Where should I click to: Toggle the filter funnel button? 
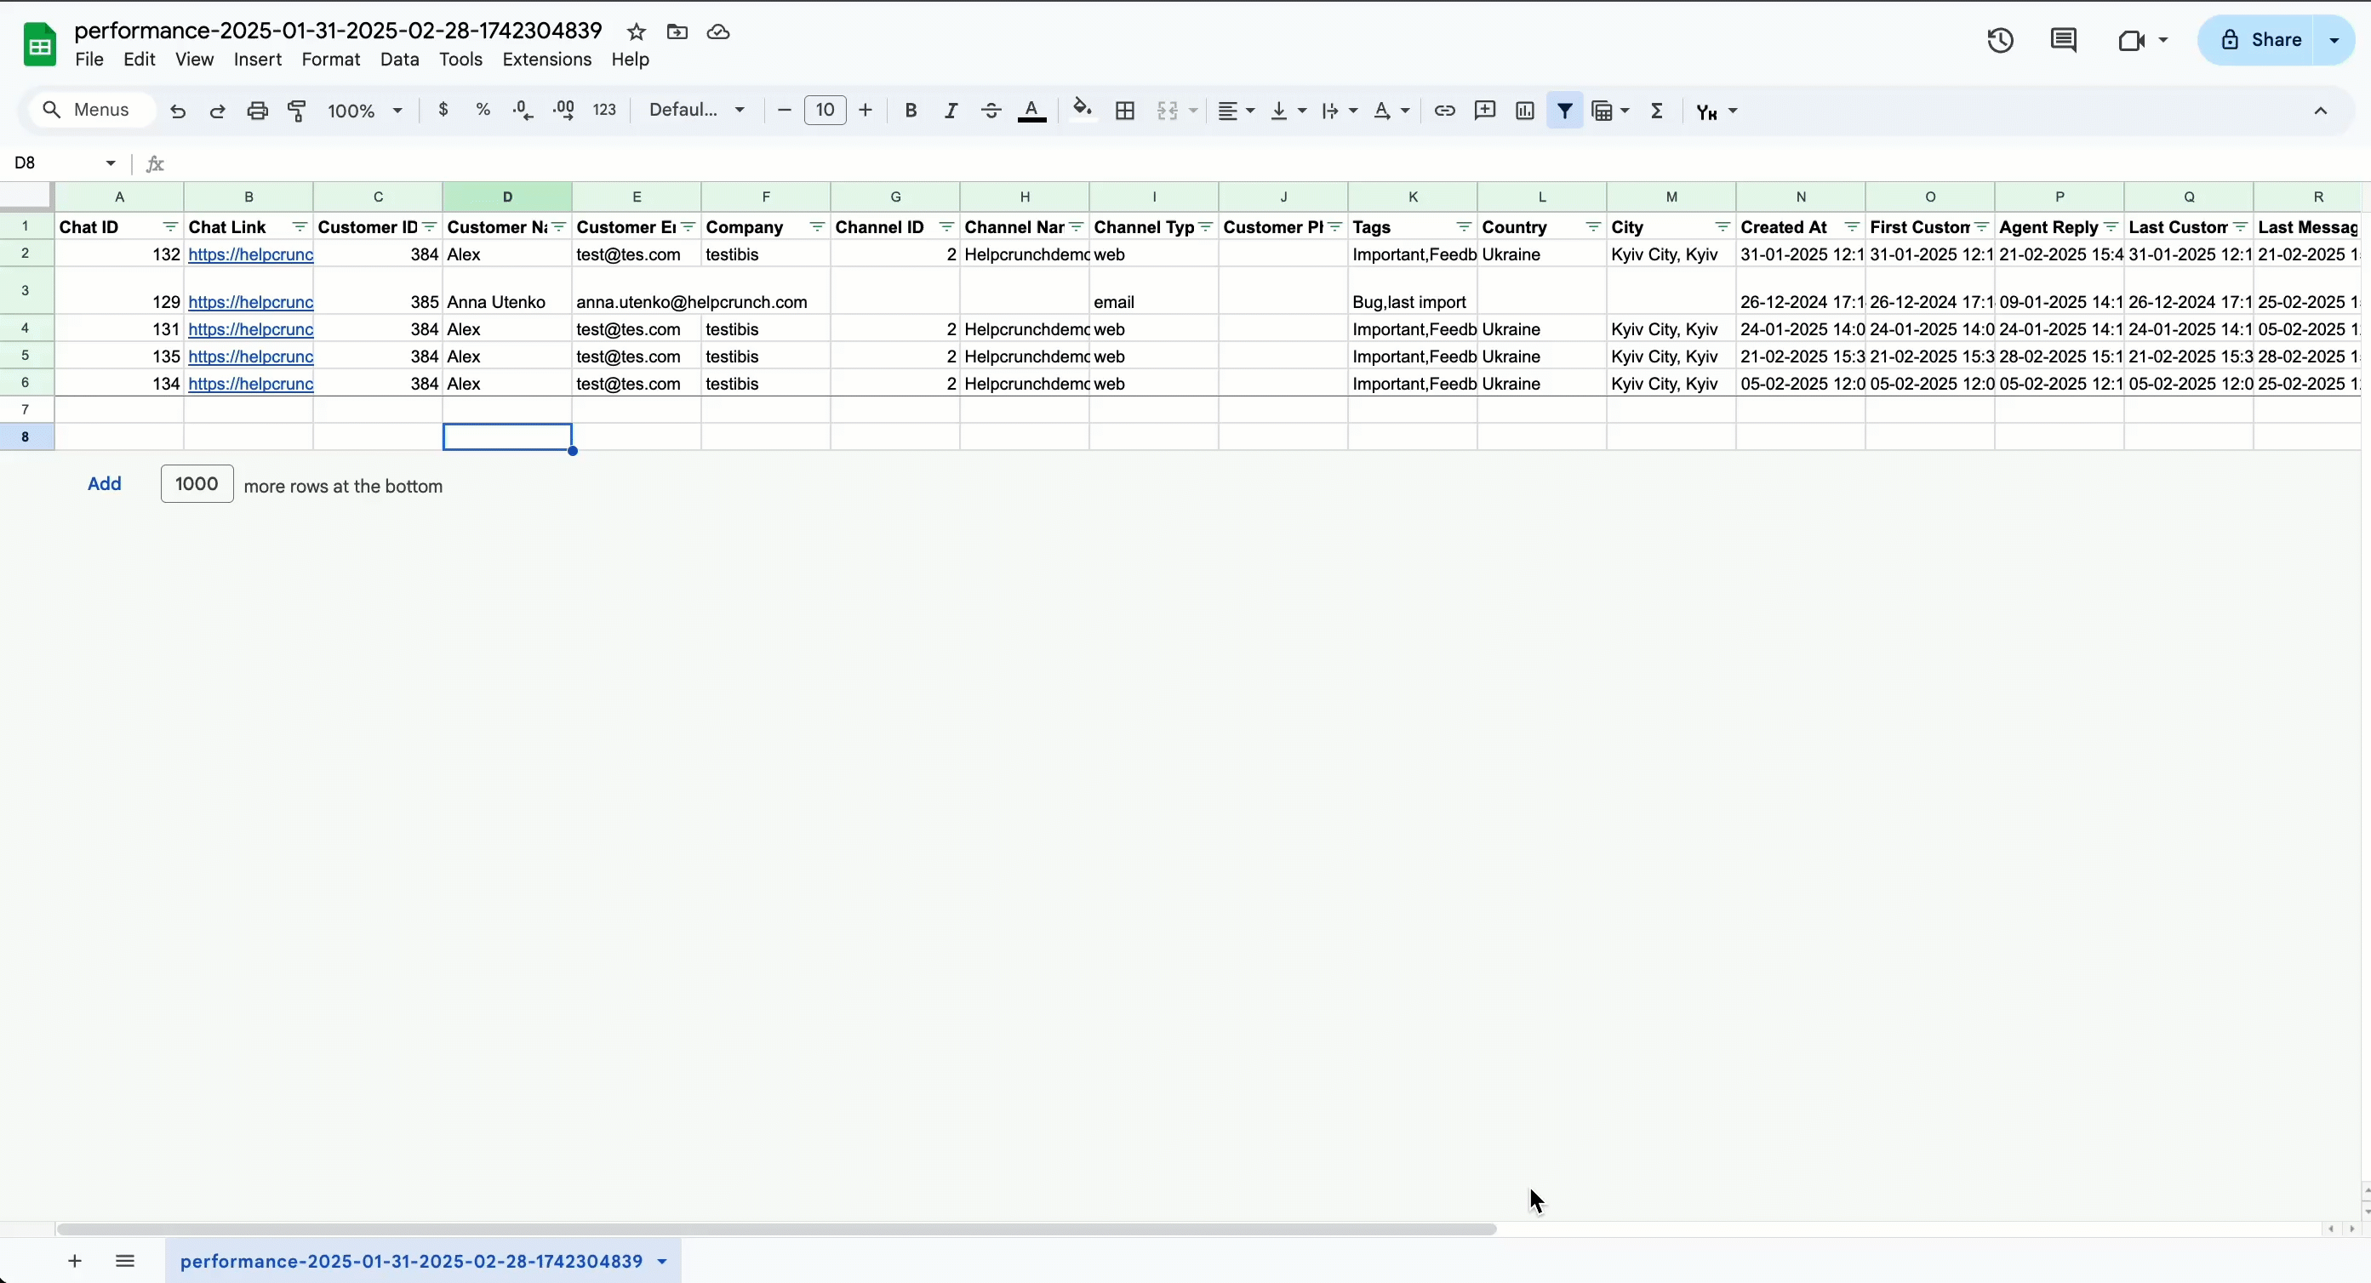pos(1564,111)
